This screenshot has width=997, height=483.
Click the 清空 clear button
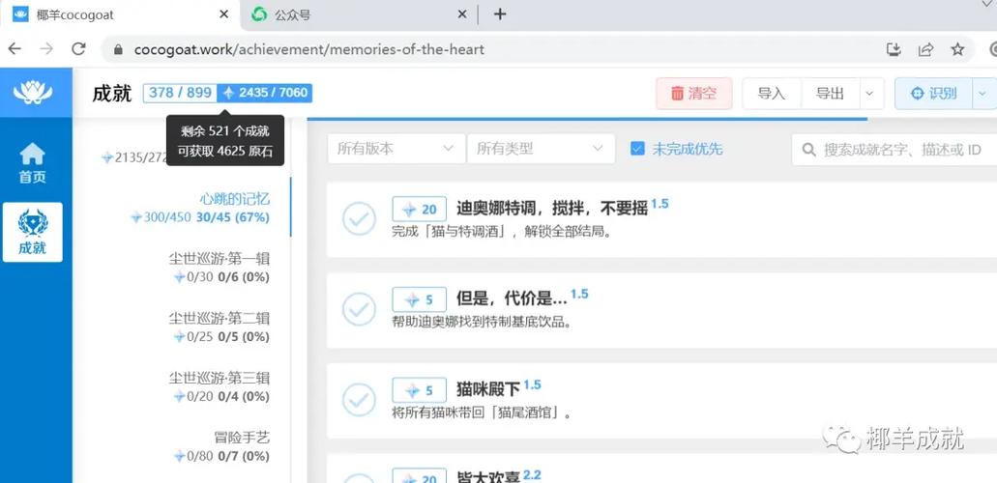click(693, 94)
